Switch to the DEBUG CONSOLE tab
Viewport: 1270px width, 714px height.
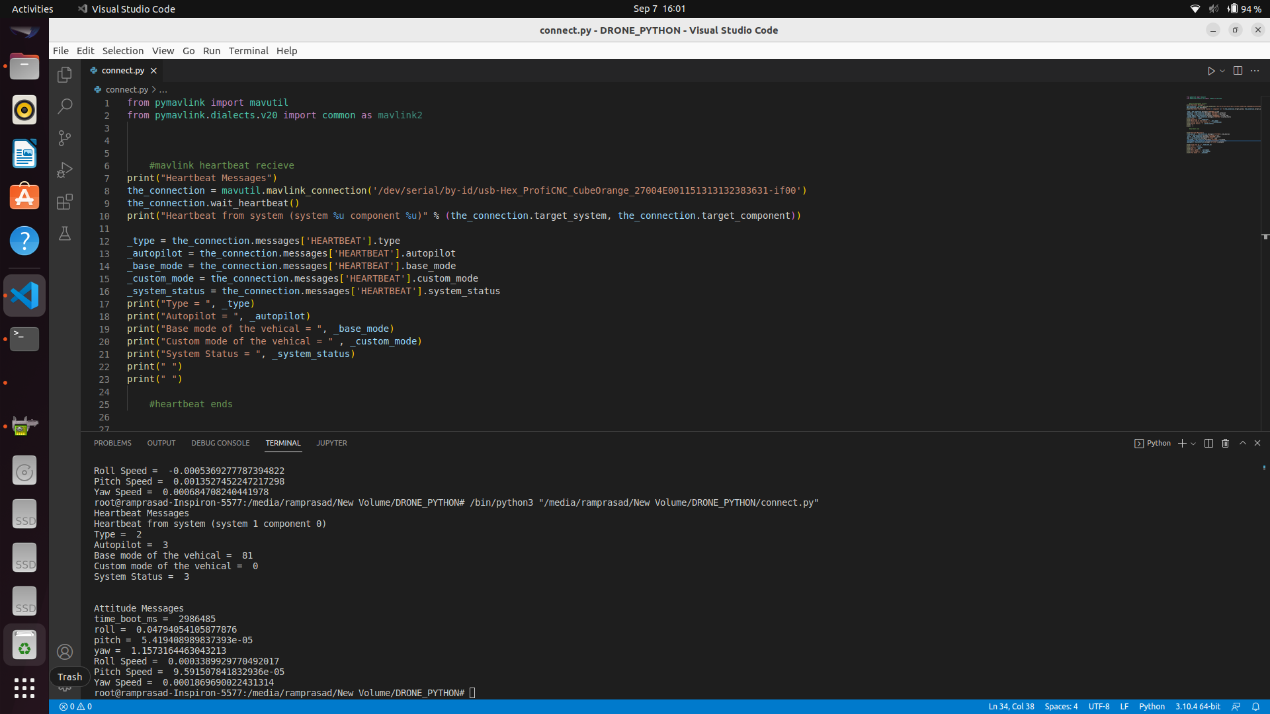click(220, 443)
